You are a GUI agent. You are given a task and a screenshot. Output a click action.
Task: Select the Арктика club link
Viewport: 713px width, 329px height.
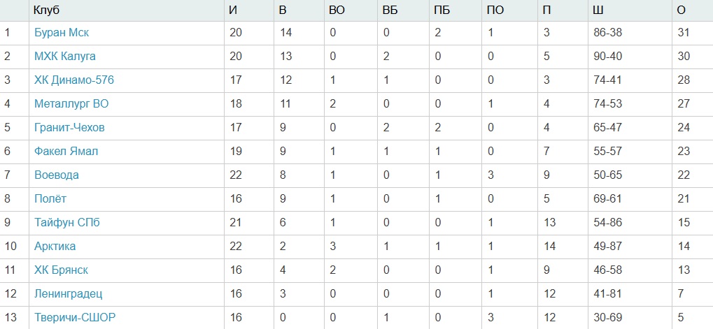click(x=55, y=247)
